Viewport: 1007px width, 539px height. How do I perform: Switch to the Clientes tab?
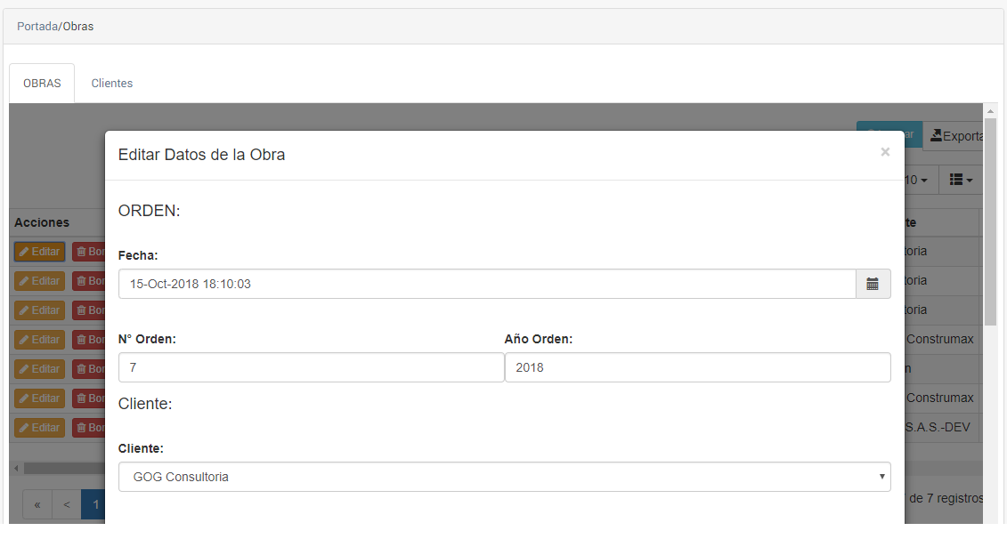tap(111, 84)
